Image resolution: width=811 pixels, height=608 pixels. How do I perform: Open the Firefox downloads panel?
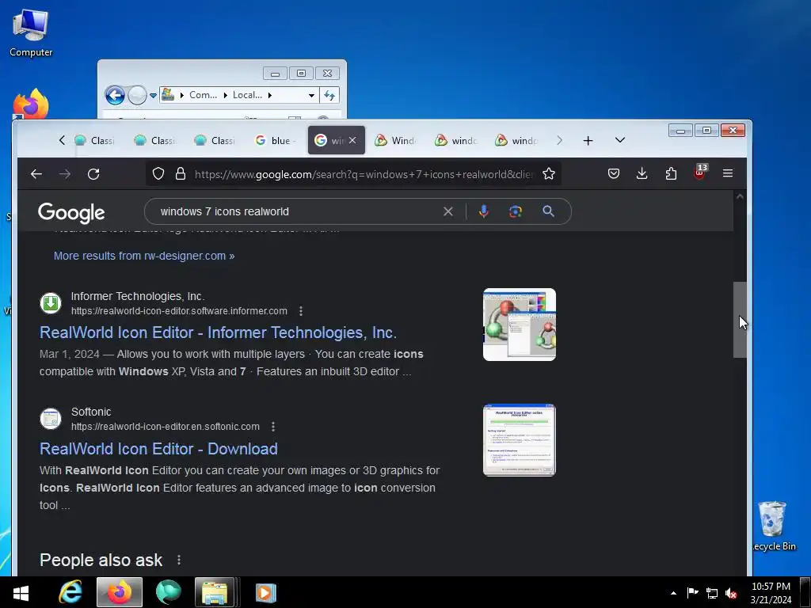(642, 173)
